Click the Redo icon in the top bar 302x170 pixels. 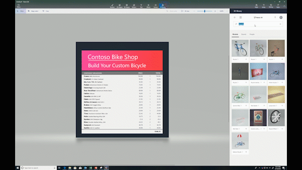point(278,6)
